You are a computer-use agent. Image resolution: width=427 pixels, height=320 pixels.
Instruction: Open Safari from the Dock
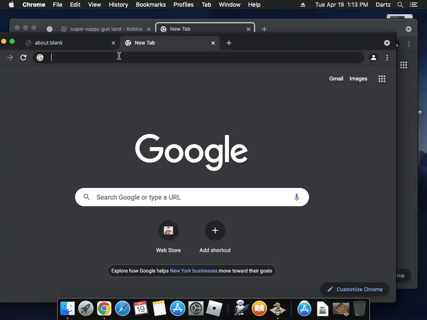(123, 309)
